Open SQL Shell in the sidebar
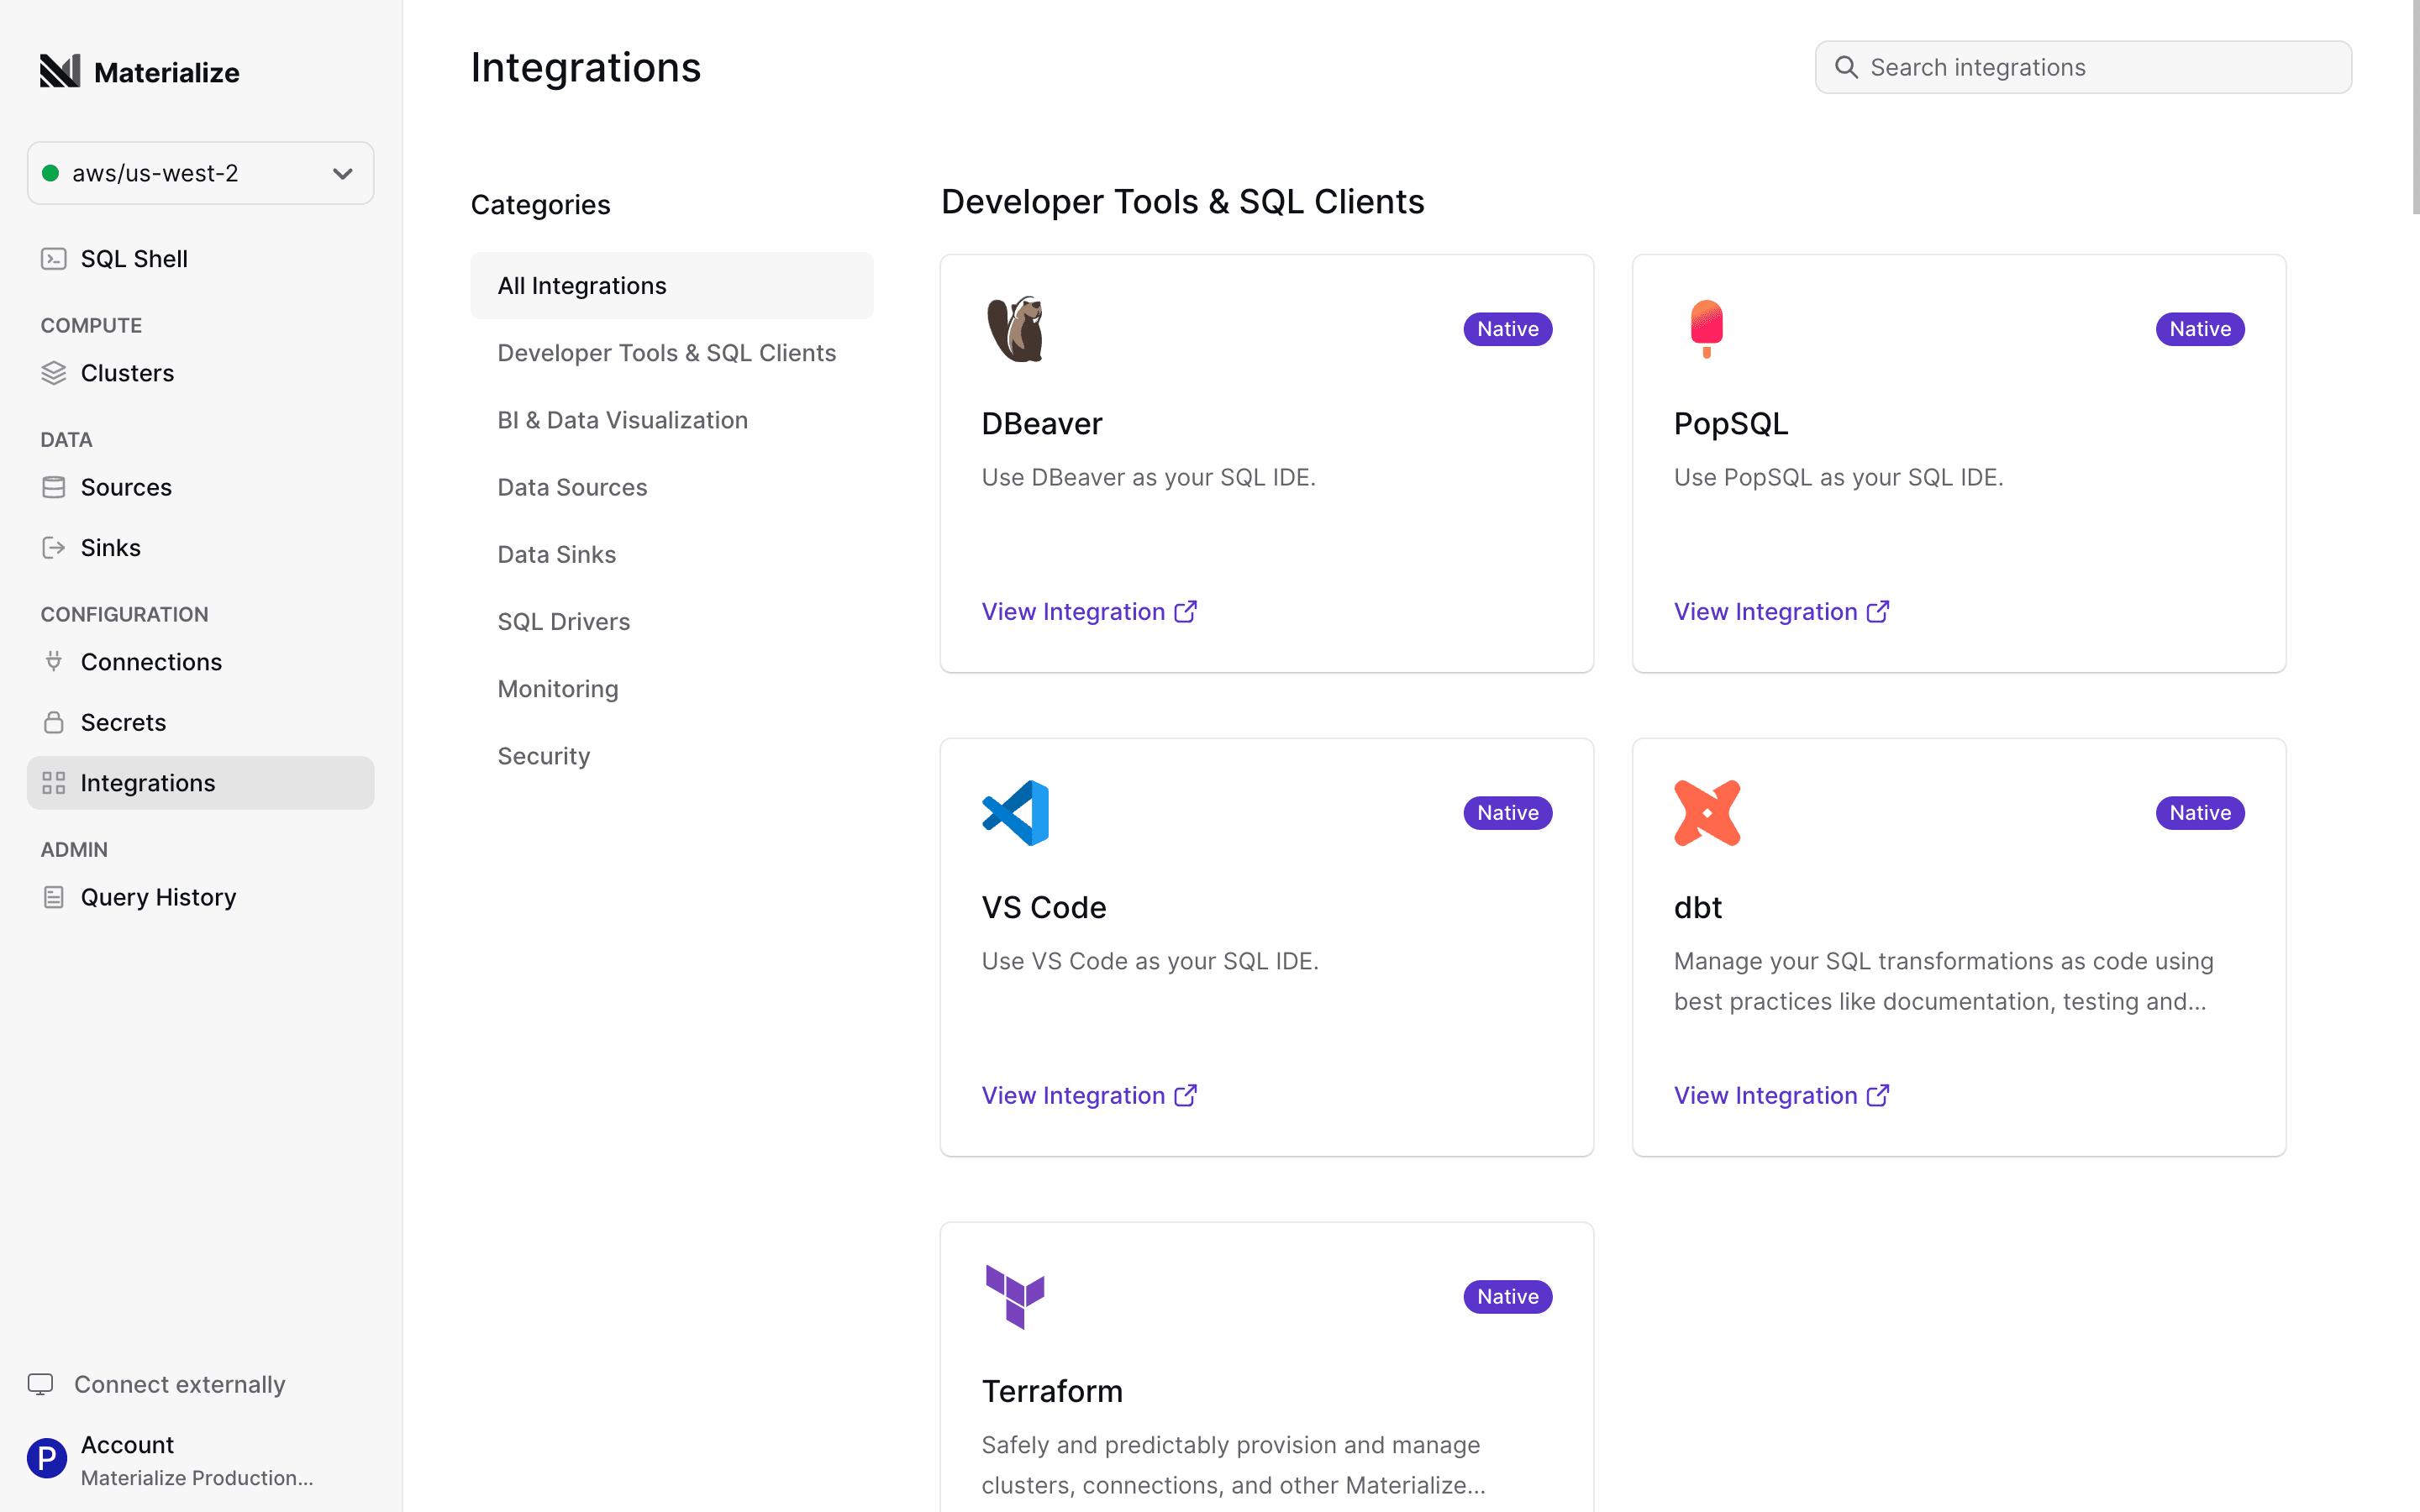Viewport: 2420px width, 1512px height. 200,259
